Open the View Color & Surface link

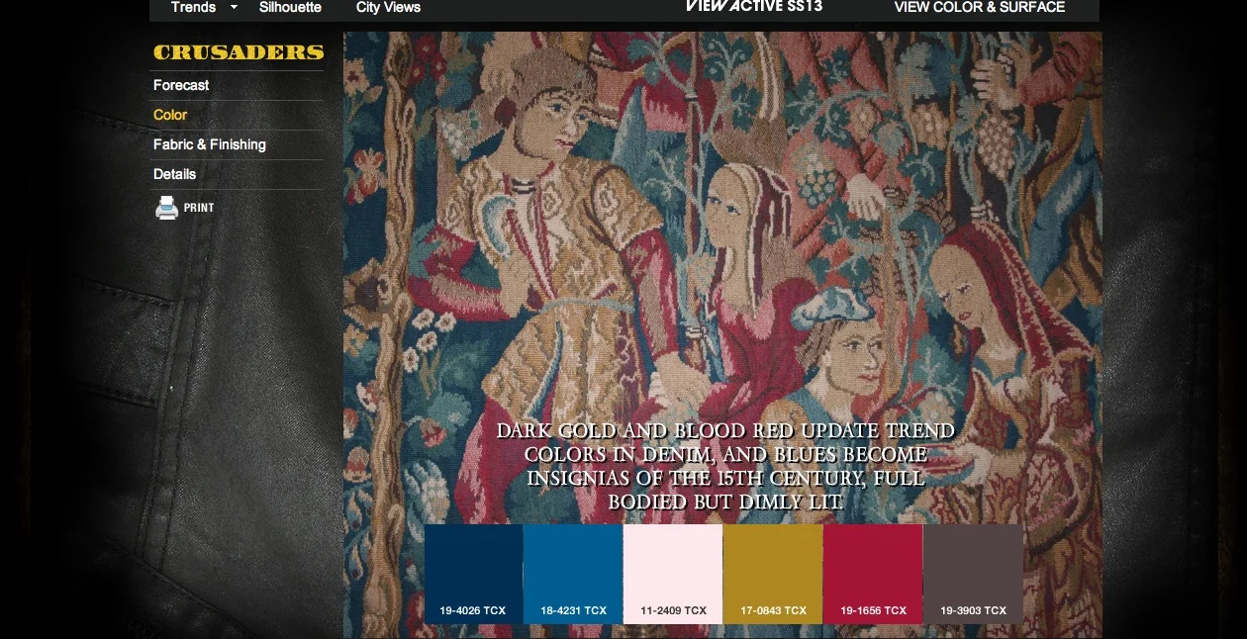980,7
